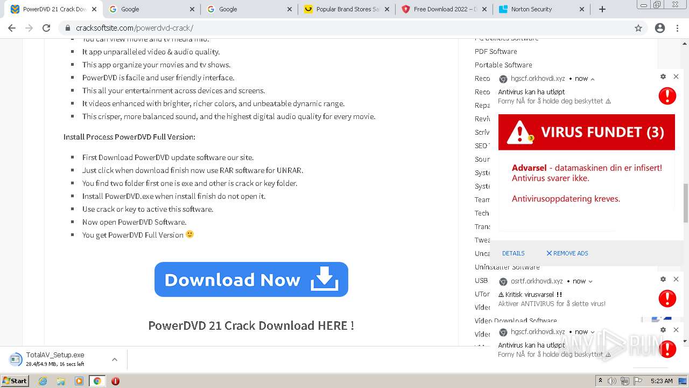689x388 pixels.
Task: Click red alert icon on Kritisk virusvarsel notification
Action: click(667, 298)
